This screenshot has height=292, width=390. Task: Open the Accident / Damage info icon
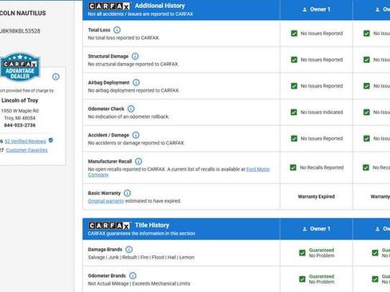136,135
